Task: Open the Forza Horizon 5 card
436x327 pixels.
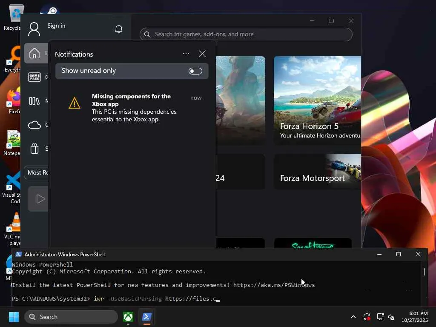Action: pyautogui.click(x=317, y=100)
